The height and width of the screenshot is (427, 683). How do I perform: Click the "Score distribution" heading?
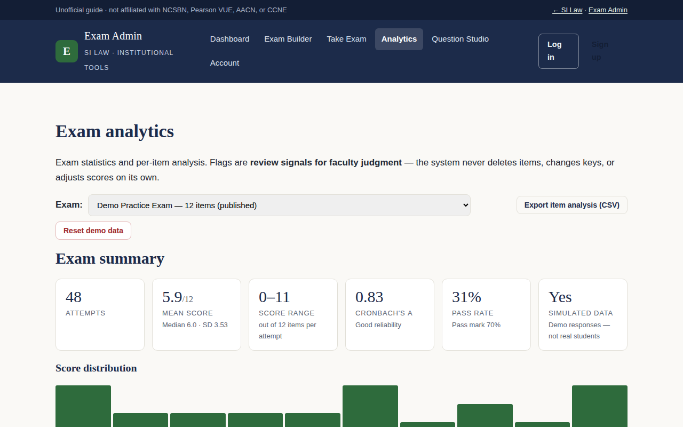pyautogui.click(x=96, y=368)
